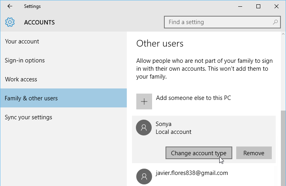Go to Sign-in options
This screenshot has width=286, height=186.
point(24,60)
